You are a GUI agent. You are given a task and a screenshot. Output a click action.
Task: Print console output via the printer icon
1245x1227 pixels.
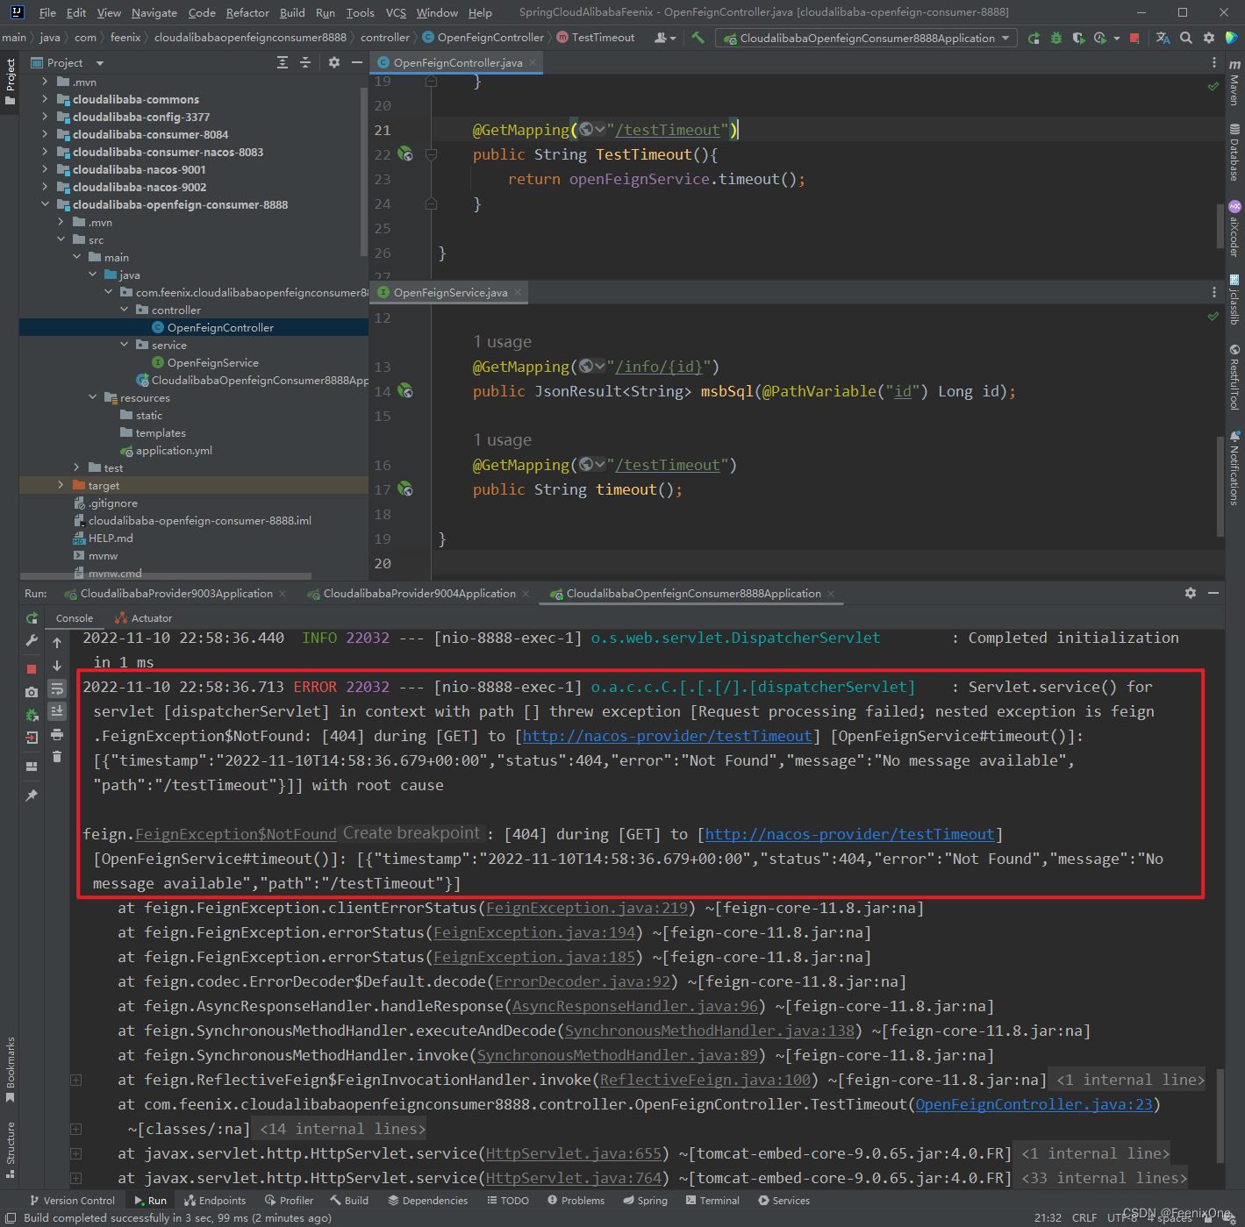(x=57, y=734)
